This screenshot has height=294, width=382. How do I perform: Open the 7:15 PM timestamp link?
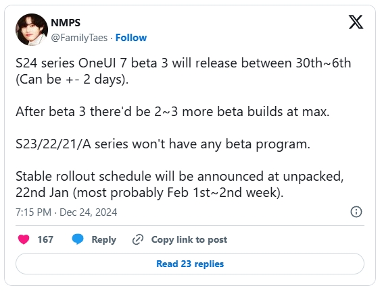pyautogui.click(x=34, y=212)
